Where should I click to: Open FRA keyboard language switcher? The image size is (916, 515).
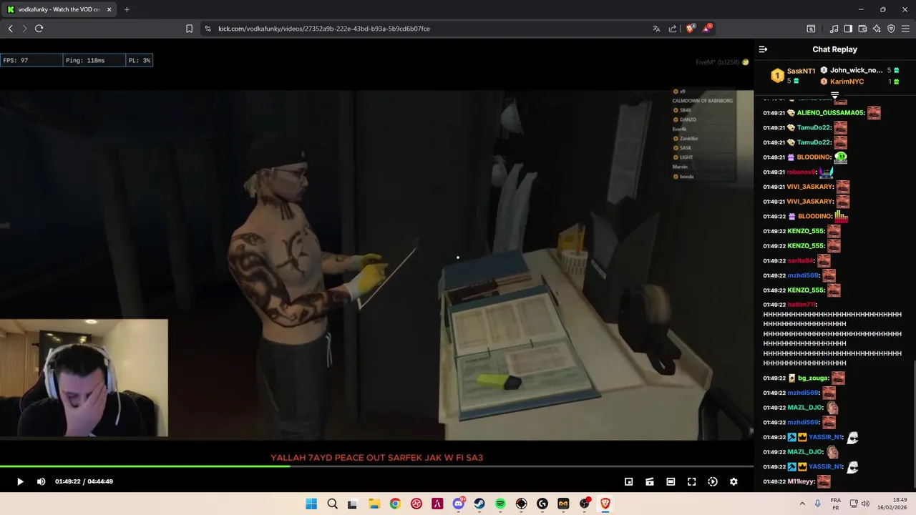point(836,504)
